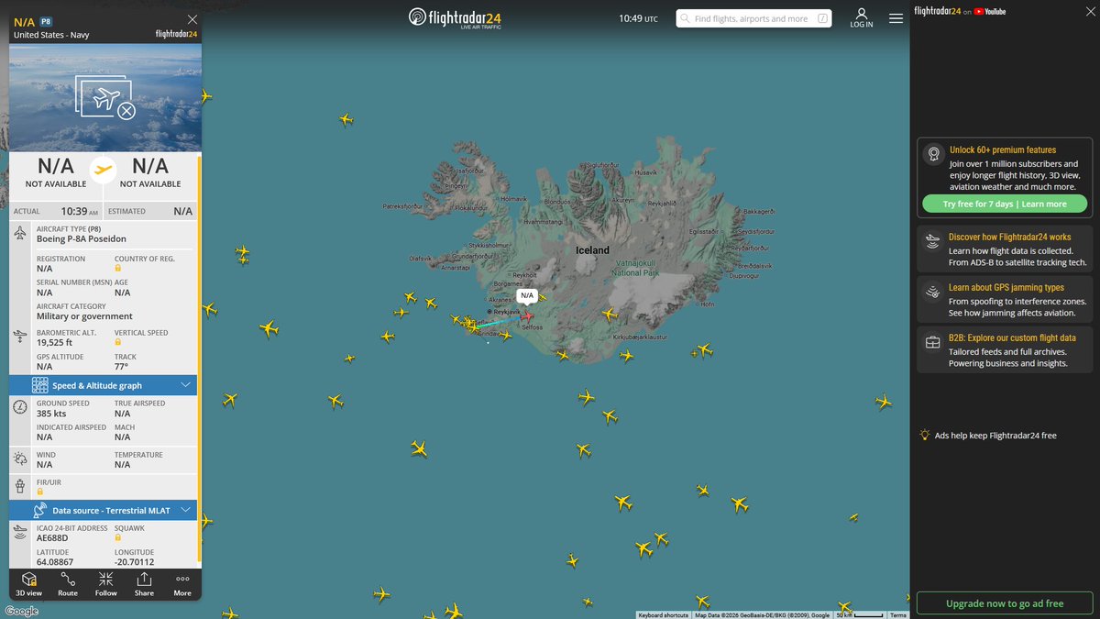This screenshot has height=619, width=1100.
Task: Click the Speed & Altitude graph chart icon
Action: tap(39, 385)
